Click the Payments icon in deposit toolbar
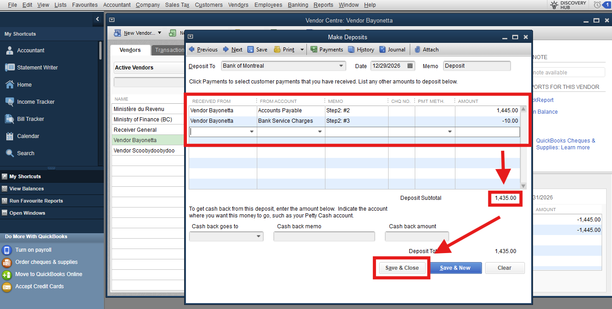The image size is (612, 309). (314, 50)
